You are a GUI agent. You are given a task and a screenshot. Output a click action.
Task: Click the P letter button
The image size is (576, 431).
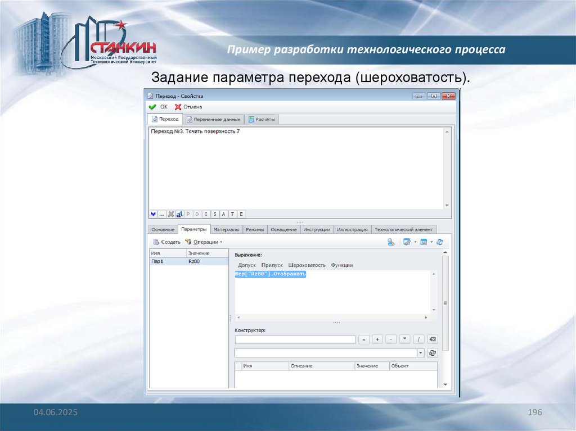[188, 214]
